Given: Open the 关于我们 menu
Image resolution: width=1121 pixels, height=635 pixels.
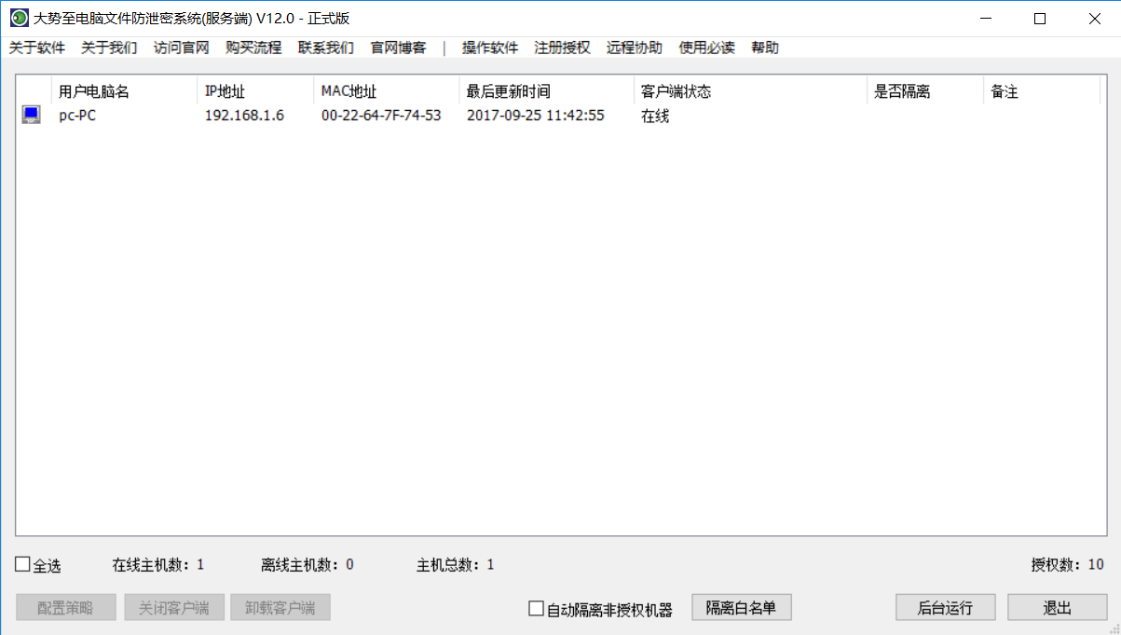Looking at the screenshot, I should pos(109,48).
